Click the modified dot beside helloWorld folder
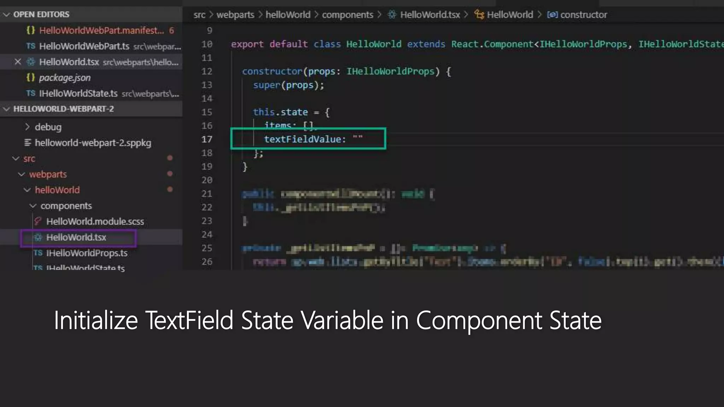 tap(170, 189)
